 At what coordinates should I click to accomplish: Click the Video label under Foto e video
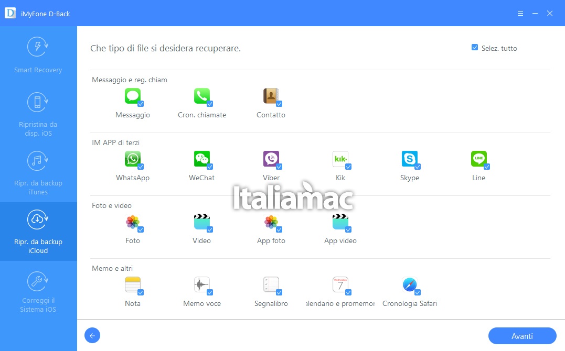202,240
